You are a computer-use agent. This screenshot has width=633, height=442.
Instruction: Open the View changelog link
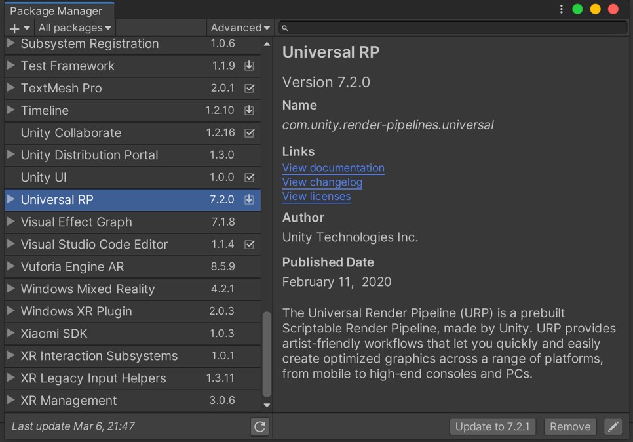coord(322,182)
